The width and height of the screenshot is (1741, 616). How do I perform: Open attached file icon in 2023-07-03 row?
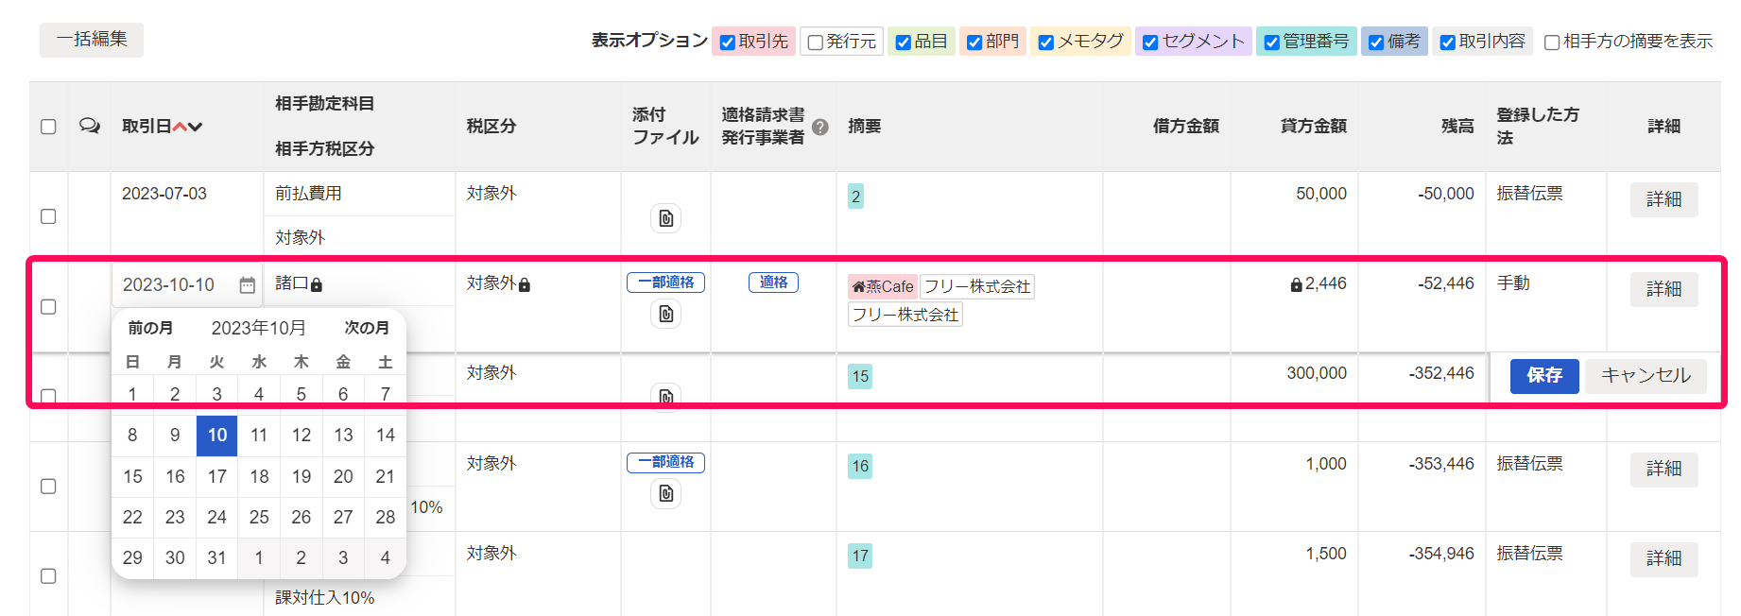coord(666,218)
